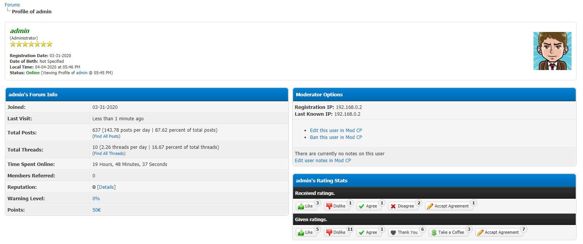Screen dimensions: 583x244
Task: Click the thumbs-down icon in Received ratings
Action: pos(329,206)
